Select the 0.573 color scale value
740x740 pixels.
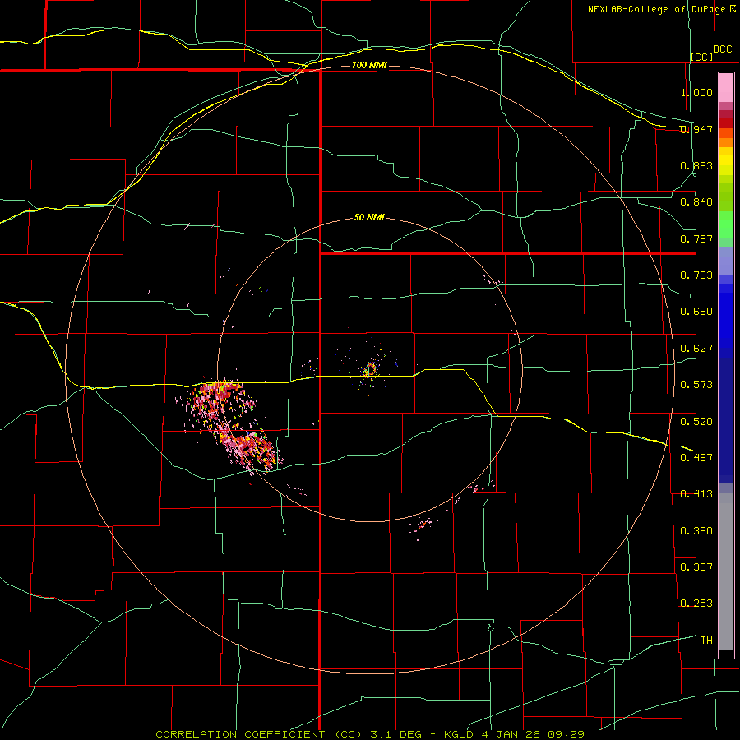(x=696, y=385)
